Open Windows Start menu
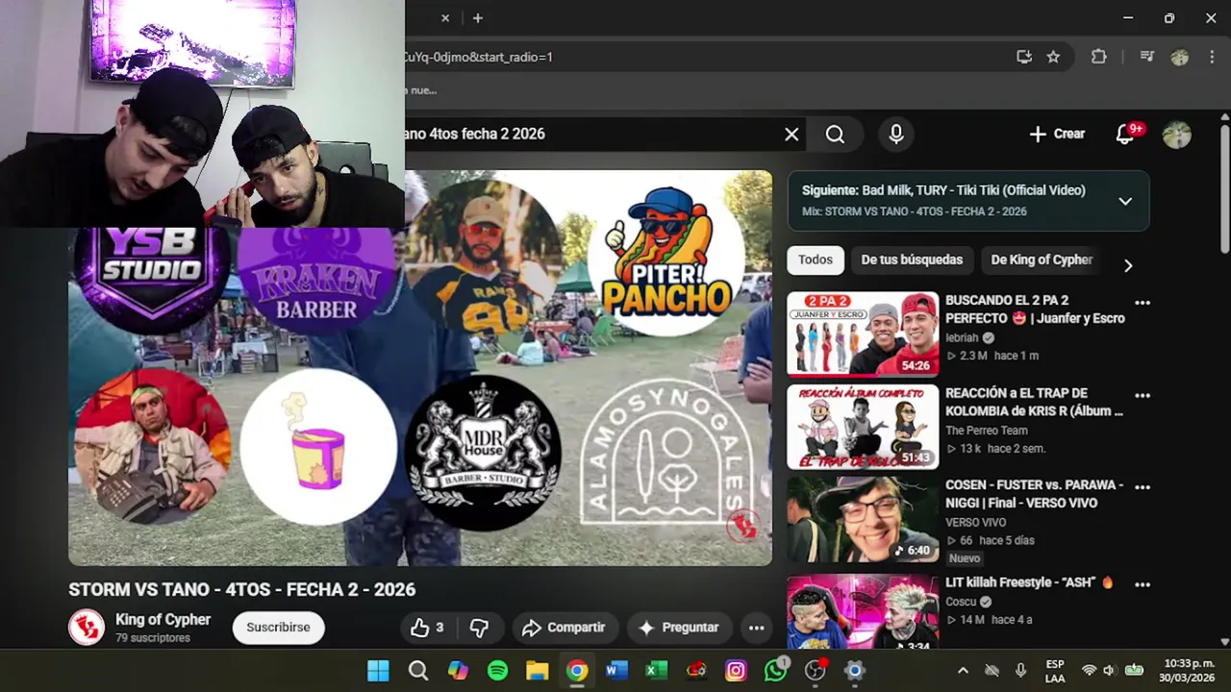Viewport: 1231px width, 692px height. (x=378, y=671)
